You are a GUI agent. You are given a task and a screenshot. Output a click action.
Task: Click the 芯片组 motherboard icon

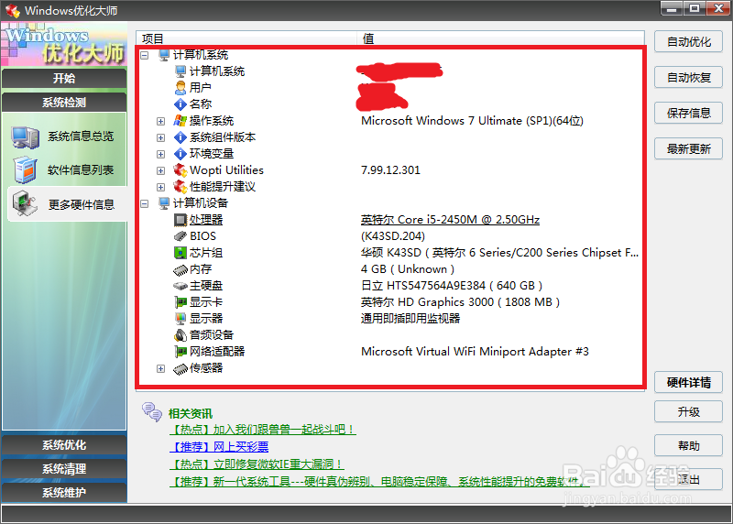click(181, 253)
